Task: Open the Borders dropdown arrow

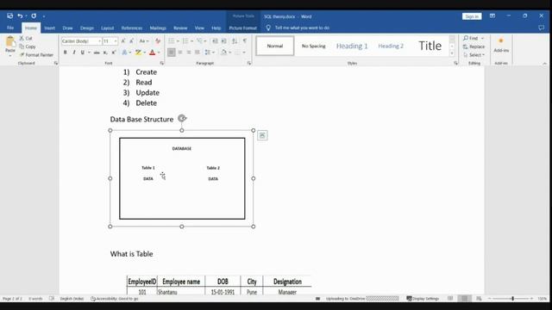Action: coord(244,53)
